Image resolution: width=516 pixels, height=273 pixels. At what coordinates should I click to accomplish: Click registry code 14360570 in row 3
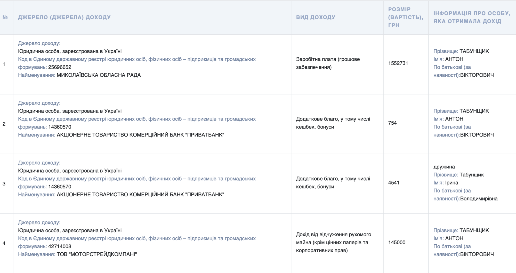(60, 187)
